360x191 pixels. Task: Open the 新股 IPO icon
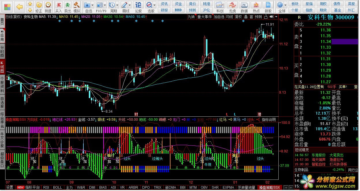[x=268, y=5]
